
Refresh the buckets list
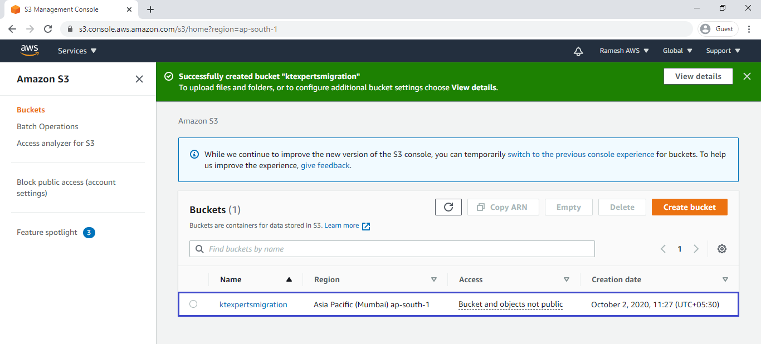coord(448,207)
